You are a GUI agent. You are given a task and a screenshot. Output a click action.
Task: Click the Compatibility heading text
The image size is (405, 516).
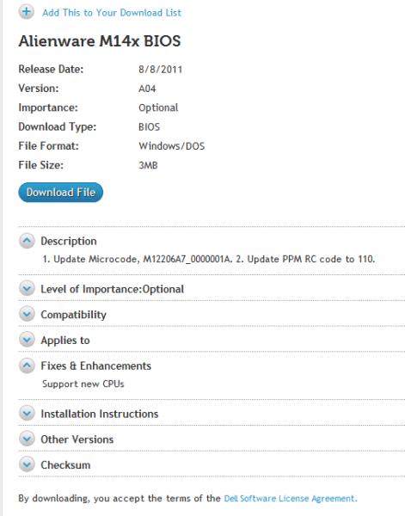click(x=73, y=315)
